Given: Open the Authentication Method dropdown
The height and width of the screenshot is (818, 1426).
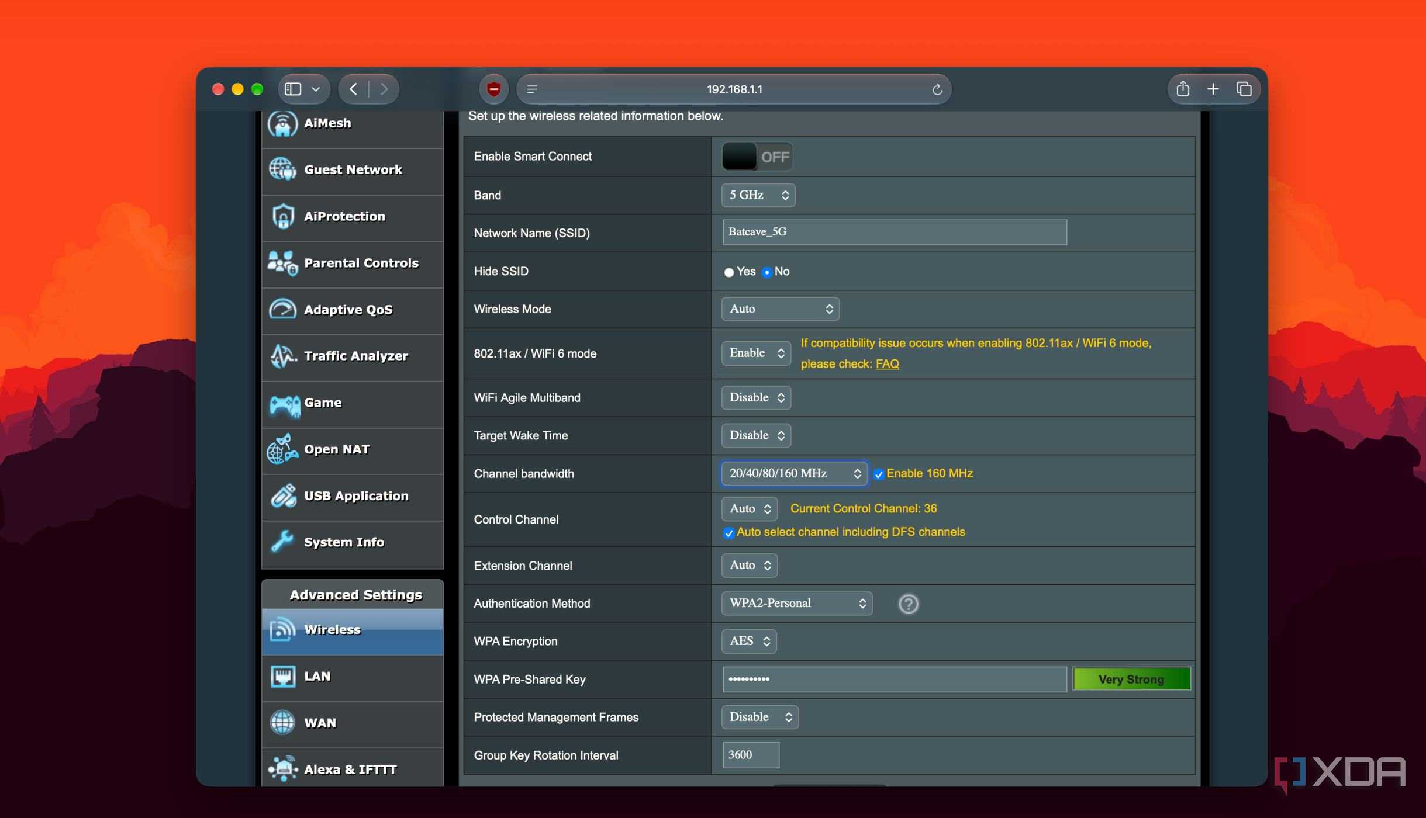Looking at the screenshot, I should point(797,604).
